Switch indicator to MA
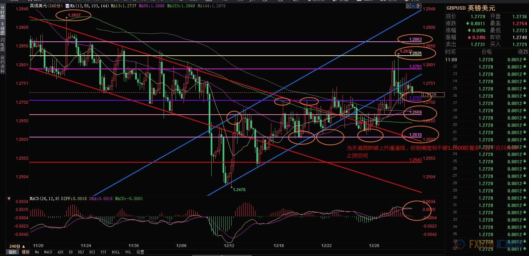 [37, 252]
